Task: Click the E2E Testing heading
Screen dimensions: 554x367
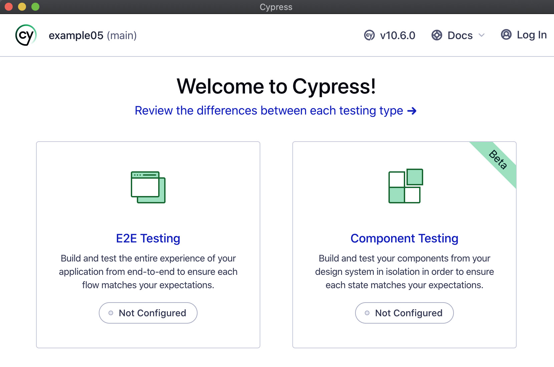Action: [148, 238]
